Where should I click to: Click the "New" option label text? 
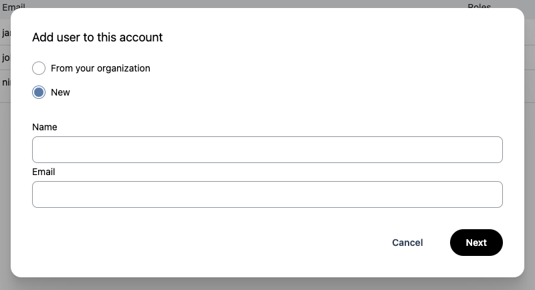(60, 92)
